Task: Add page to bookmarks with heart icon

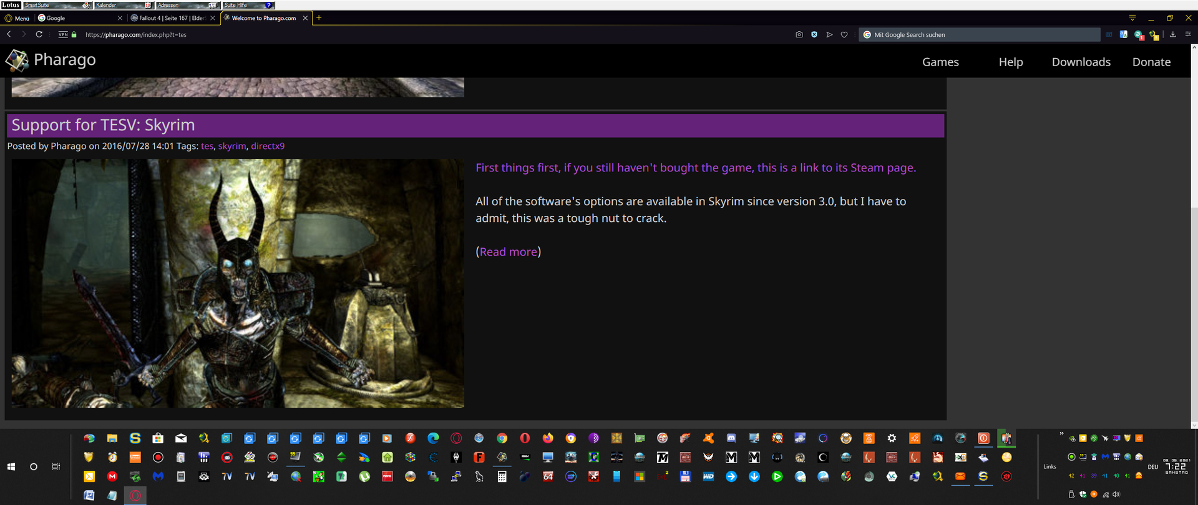Action: click(x=844, y=35)
